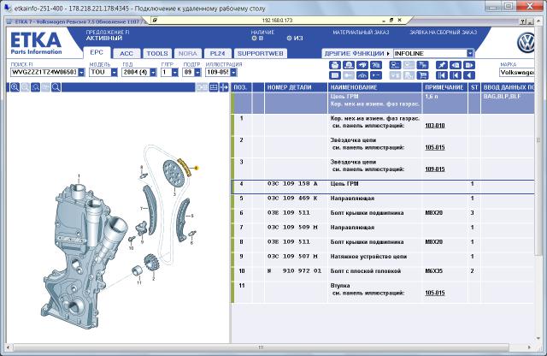Select part number 03E 109 511 in row 6
Image resolution: width=547 pixels, height=356 pixels.
pos(288,212)
